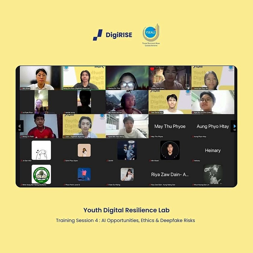Image resolution: width=253 pixels, height=253 pixels.
Task: Open La Pyae Phyo's narrow video tile
Action: [41, 102]
